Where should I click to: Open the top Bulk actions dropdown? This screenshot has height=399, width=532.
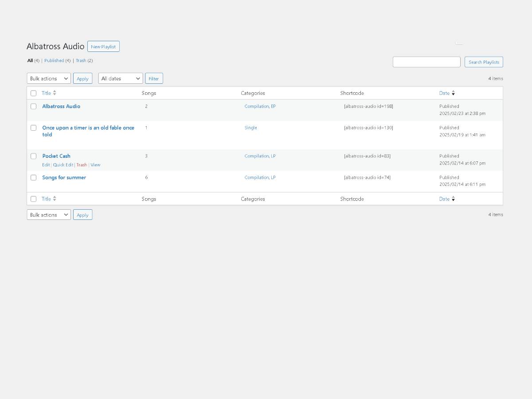49,78
